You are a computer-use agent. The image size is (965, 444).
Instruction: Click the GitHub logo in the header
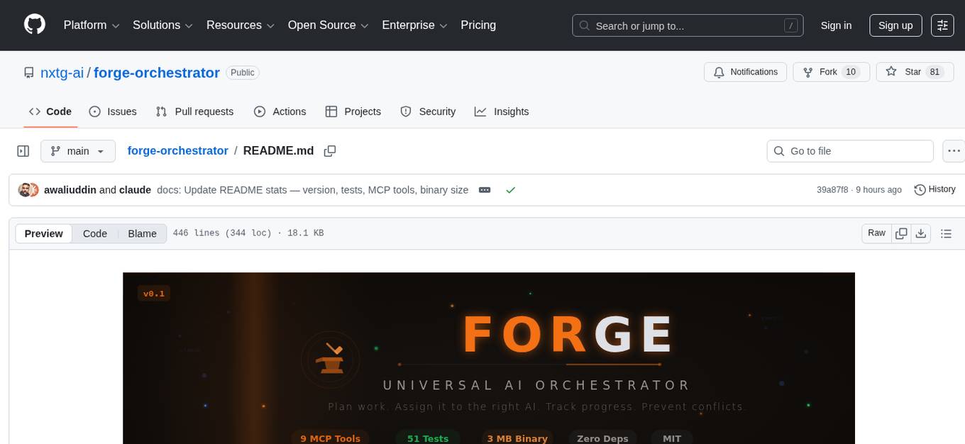coord(34,25)
